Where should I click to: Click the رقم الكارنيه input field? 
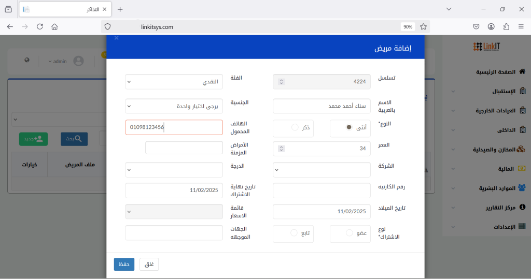pyautogui.click(x=322, y=190)
